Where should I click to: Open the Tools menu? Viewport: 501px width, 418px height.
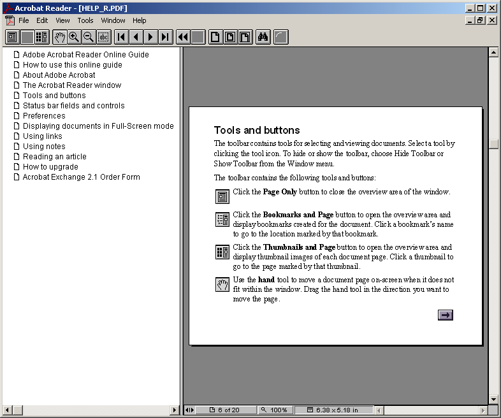pyautogui.click(x=85, y=20)
